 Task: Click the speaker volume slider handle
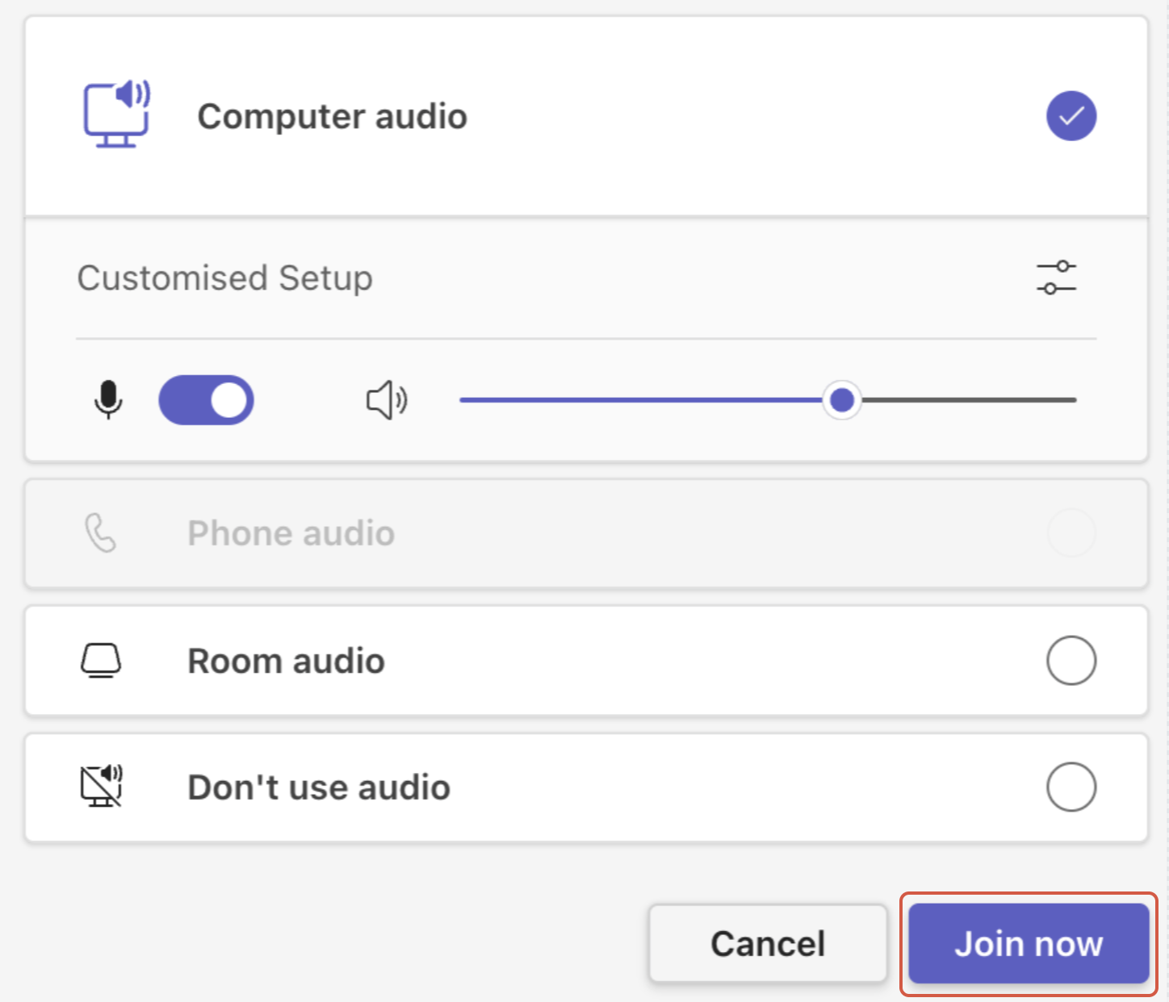[841, 399]
